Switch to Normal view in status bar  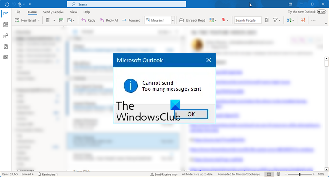pos(269,174)
